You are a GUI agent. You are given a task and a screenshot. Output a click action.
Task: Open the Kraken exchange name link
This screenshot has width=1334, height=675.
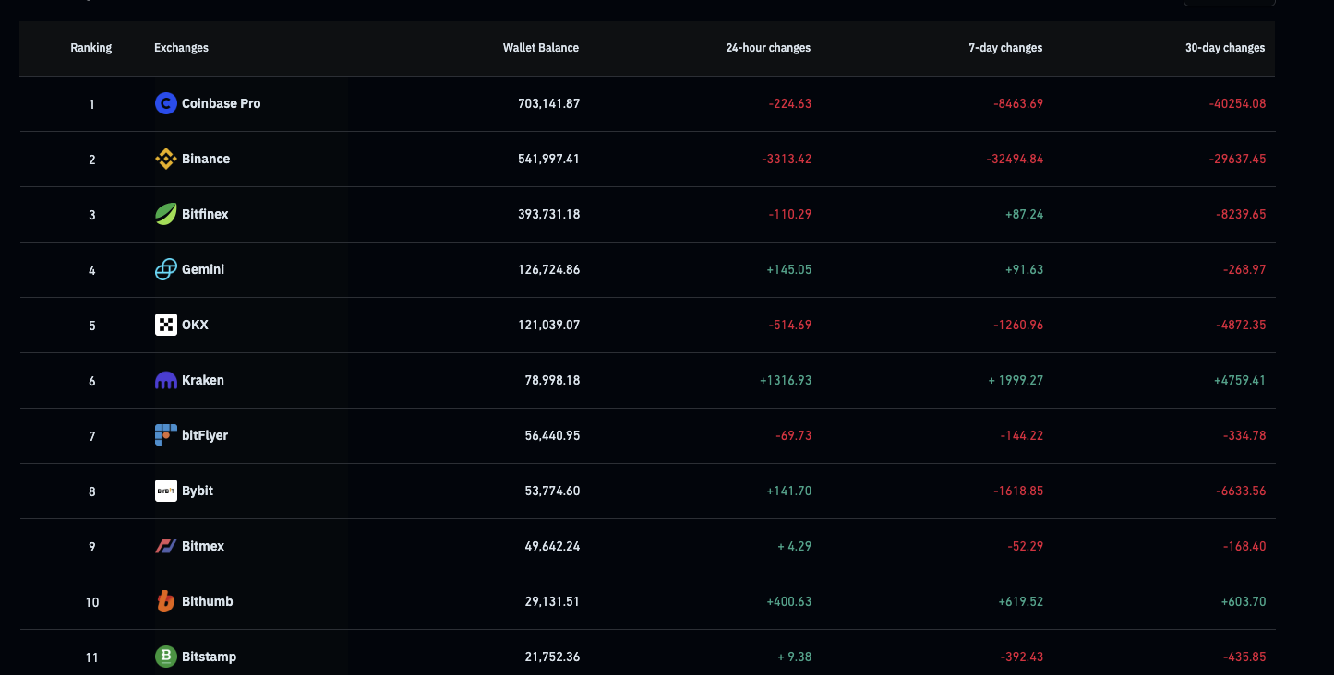[x=203, y=380]
